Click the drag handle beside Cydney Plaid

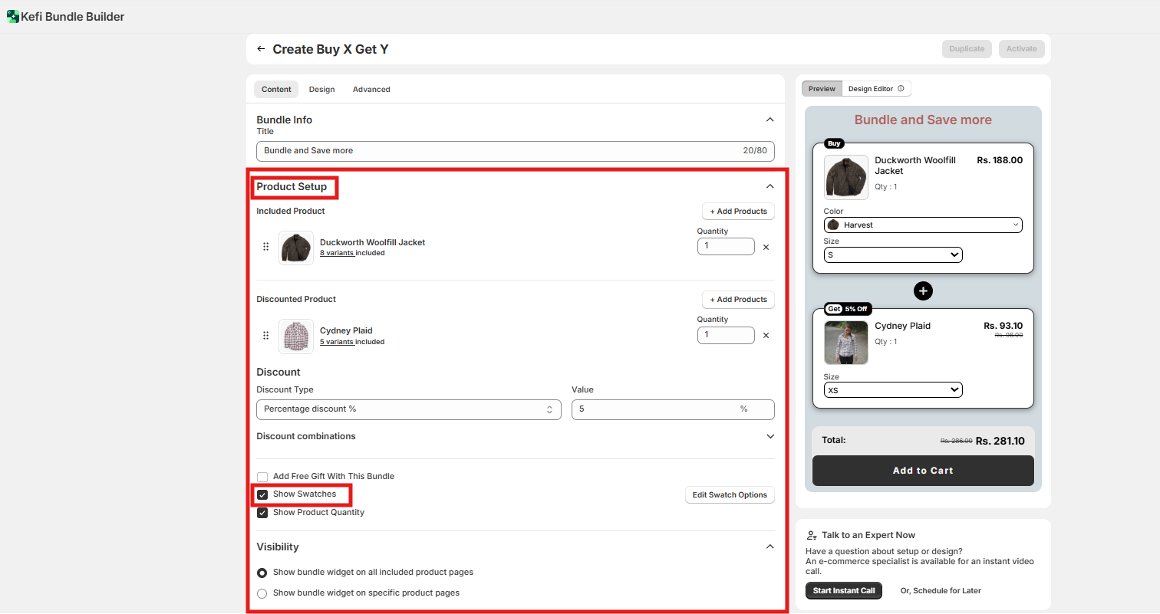pos(266,336)
